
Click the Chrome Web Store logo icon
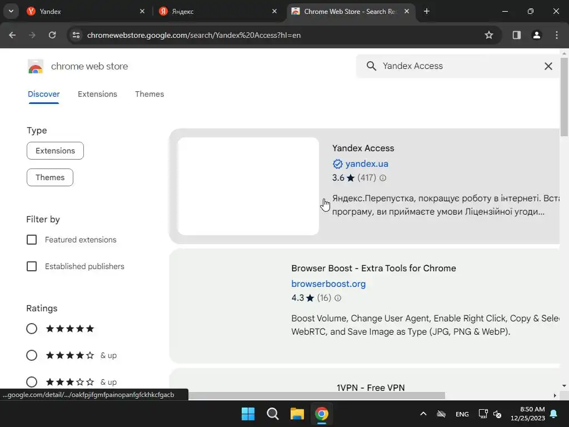tap(36, 67)
